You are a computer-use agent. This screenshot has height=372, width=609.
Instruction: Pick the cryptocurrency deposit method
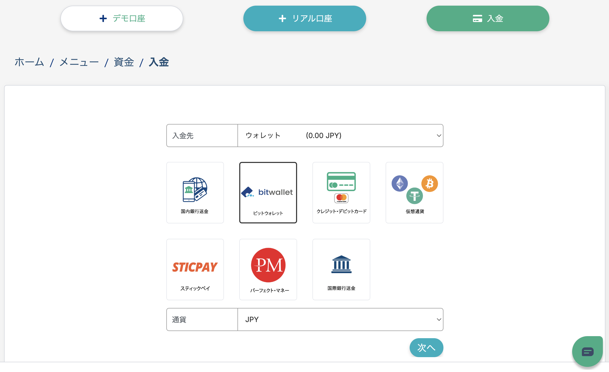(414, 192)
